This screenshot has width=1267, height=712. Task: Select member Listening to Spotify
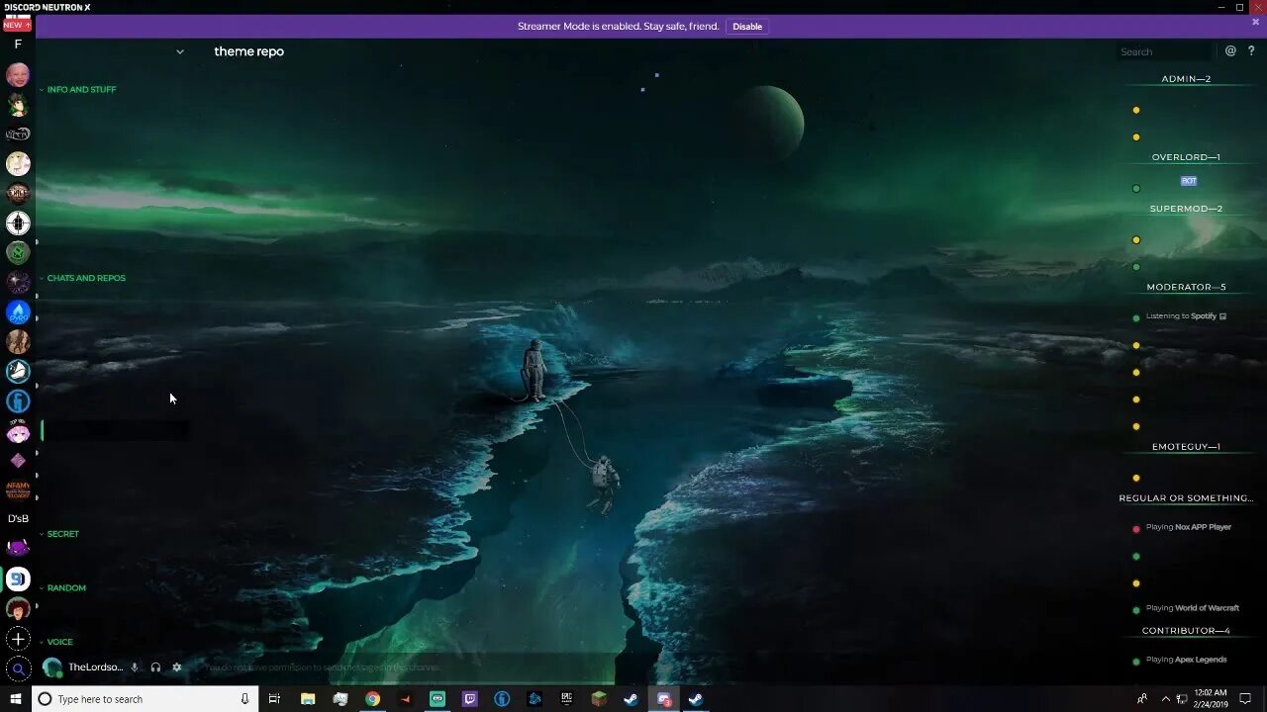[x=1186, y=317]
